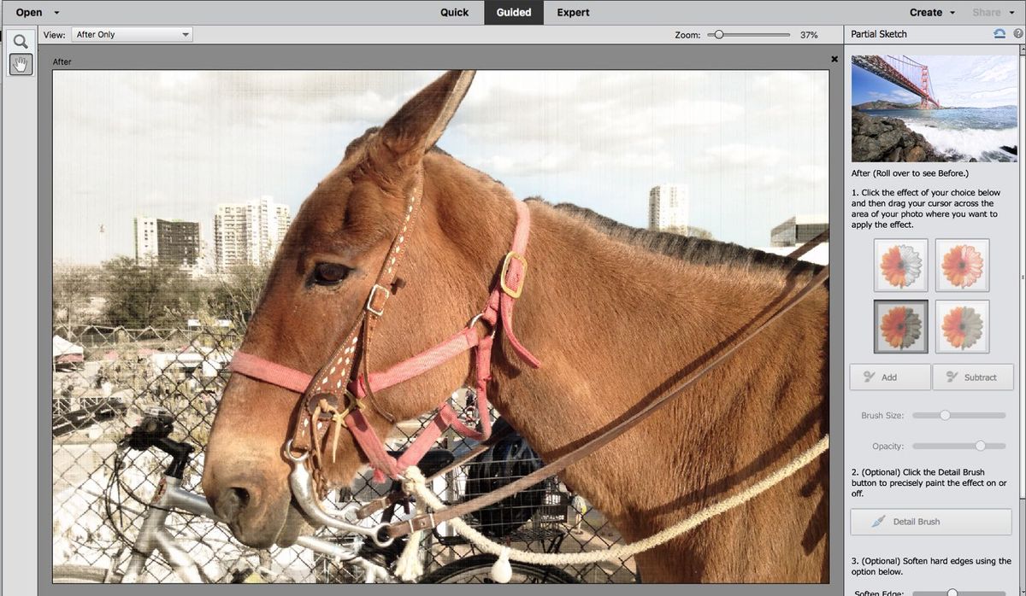The image size is (1026, 596).
Task: Choose the bottom-left sketch effect variant
Action: point(900,326)
